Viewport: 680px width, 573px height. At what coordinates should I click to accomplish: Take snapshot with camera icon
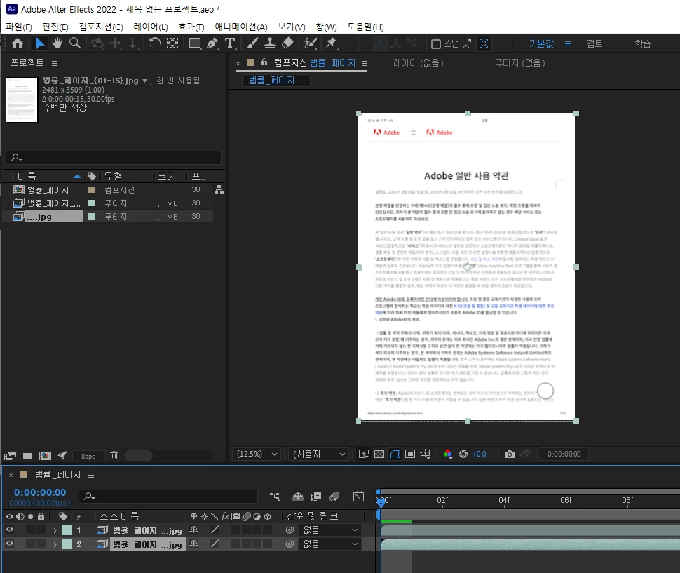point(510,454)
